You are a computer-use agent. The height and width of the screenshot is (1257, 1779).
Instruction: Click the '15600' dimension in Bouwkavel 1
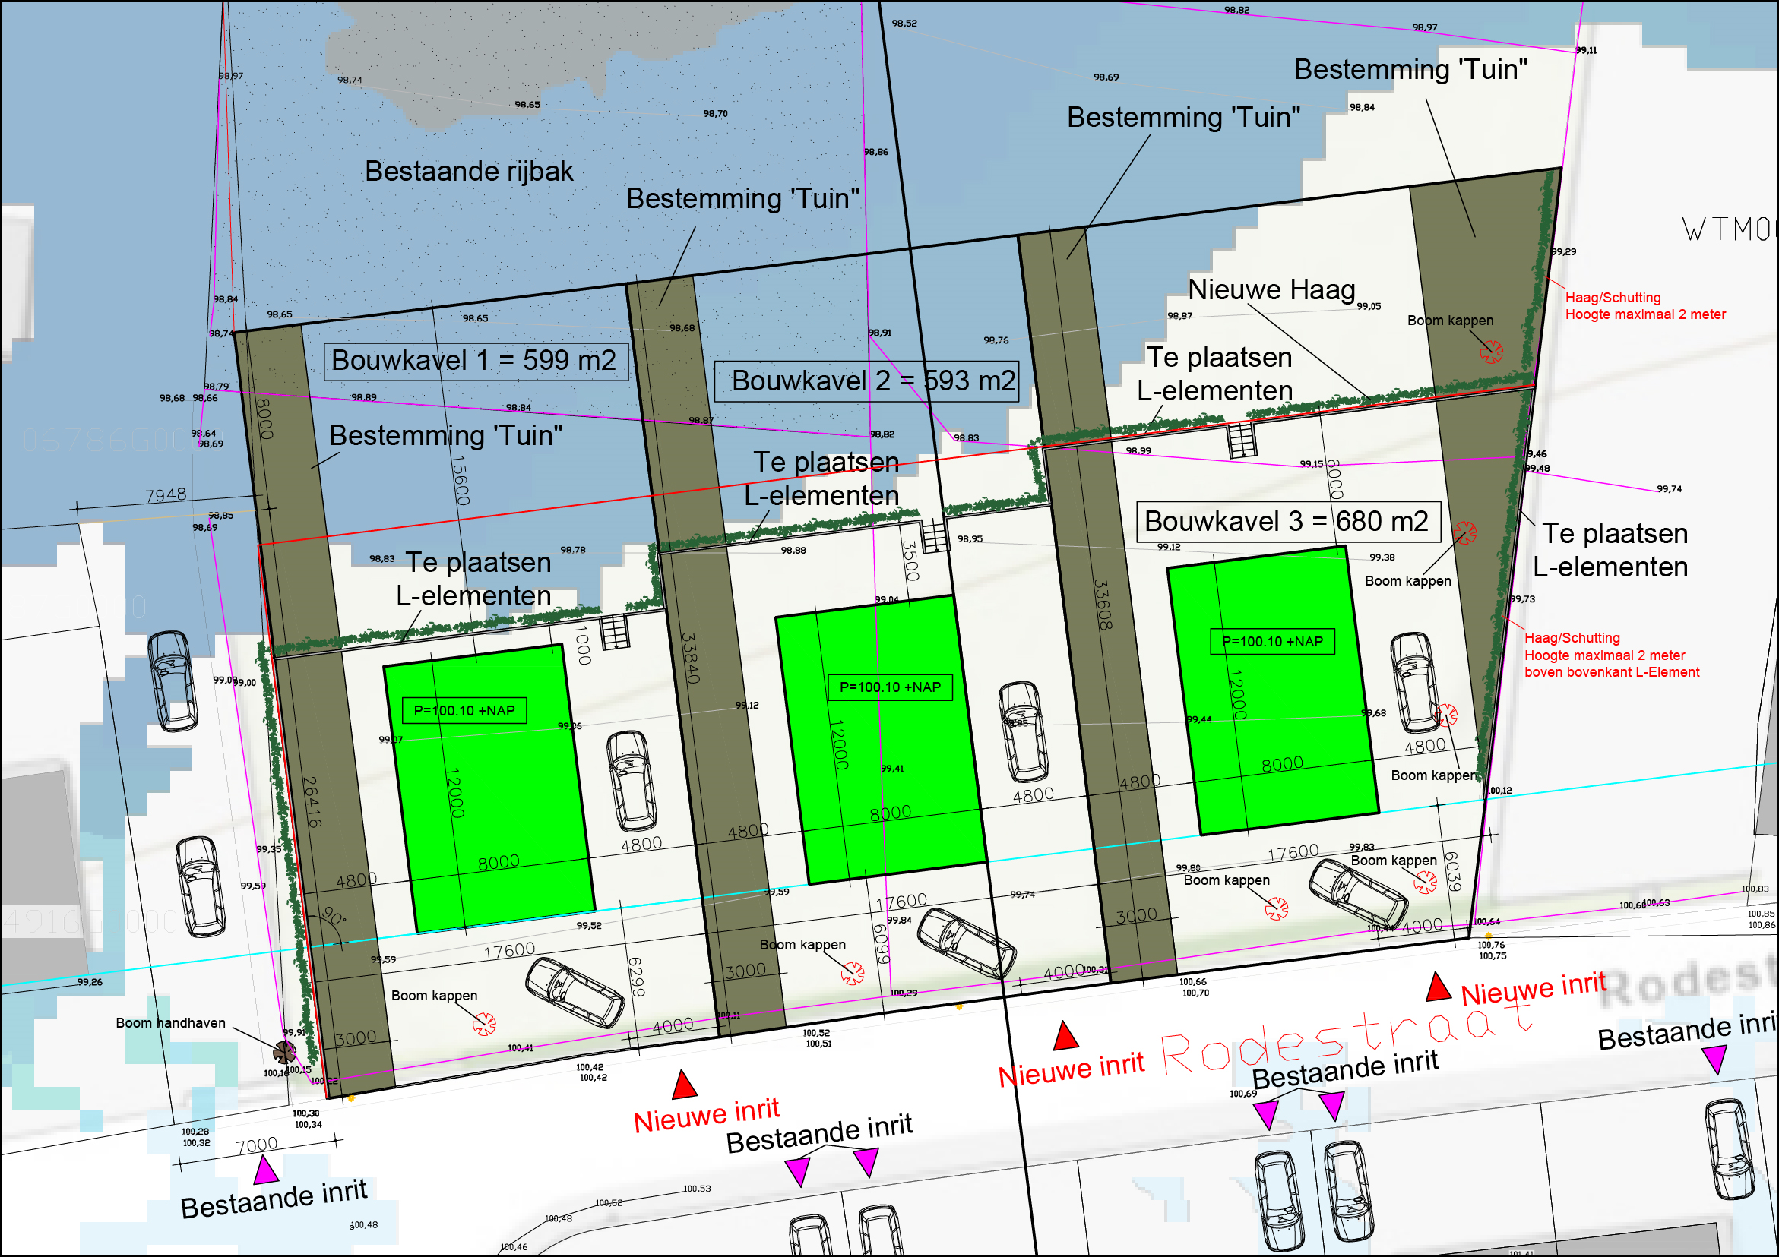[461, 480]
